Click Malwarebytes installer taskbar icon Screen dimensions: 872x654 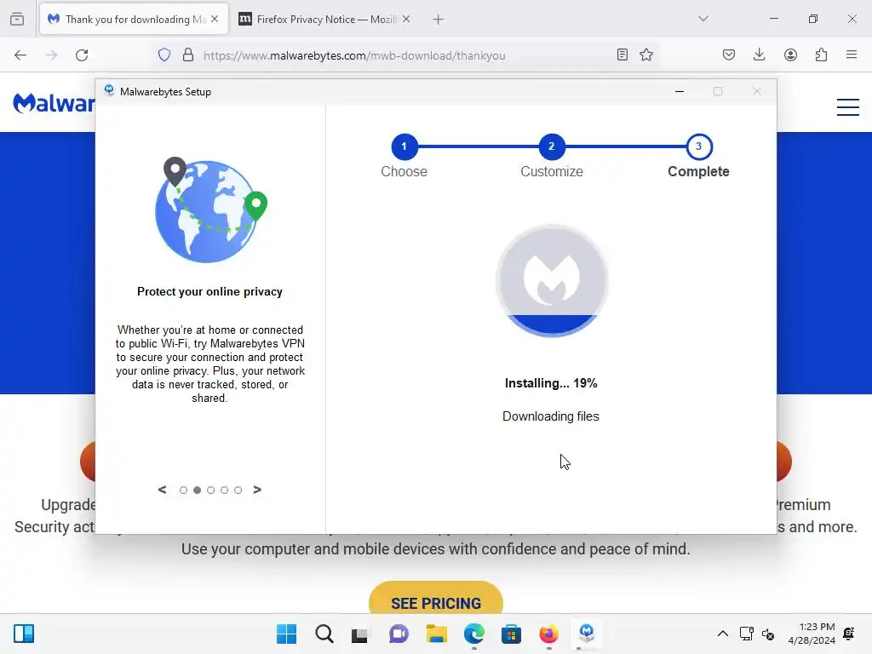[x=587, y=634]
